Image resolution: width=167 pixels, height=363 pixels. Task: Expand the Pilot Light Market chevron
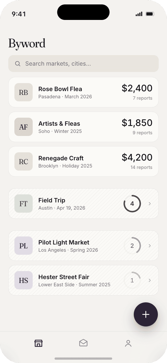pyautogui.click(x=150, y=246)
